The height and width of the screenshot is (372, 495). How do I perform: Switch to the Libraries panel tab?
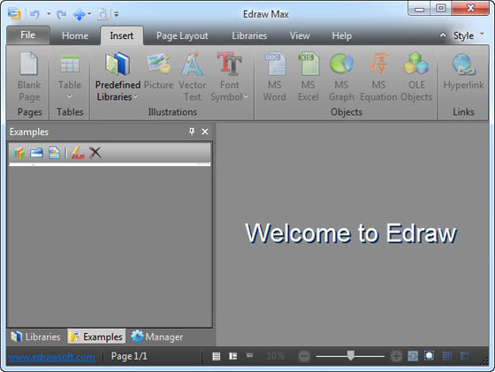(x=35, y=337)
